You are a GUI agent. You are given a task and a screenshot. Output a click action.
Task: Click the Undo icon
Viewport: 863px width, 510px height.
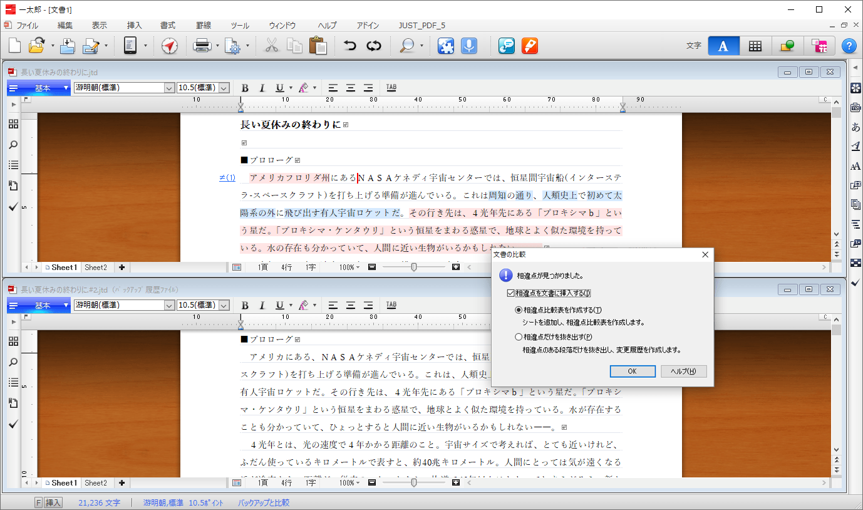(349, 45)
